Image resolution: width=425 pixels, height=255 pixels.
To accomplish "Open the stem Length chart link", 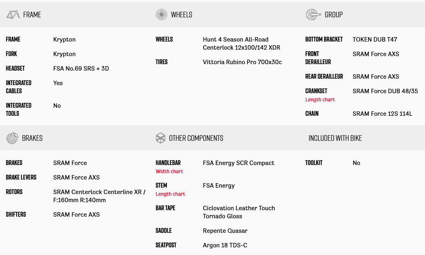I will (x=170, y=194).
